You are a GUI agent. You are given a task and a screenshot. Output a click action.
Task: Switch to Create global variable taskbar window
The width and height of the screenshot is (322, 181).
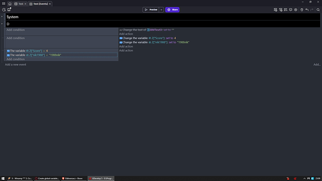coord(47,178)
